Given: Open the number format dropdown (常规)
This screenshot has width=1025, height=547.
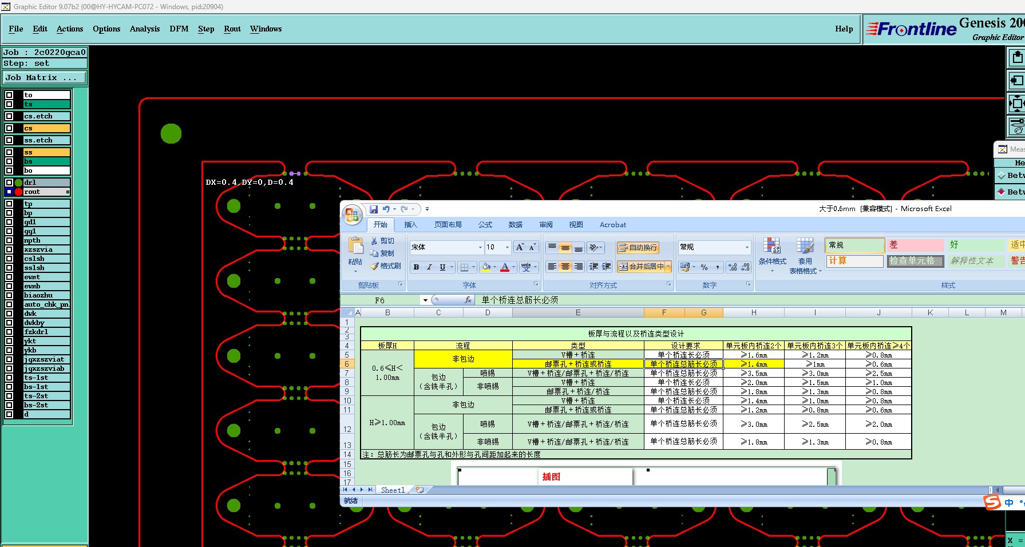Looking at the screenshot, I should 747,247.
